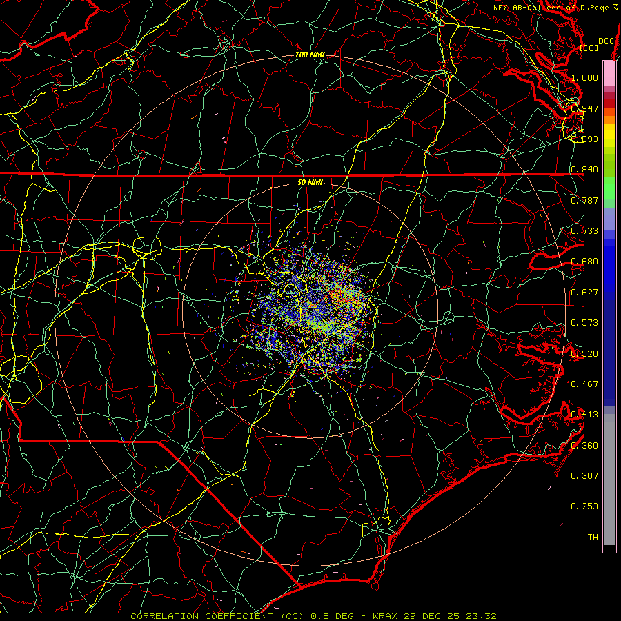The height and width of the screenshot is (621, 621).
Task: Click the 0.307 legend value
Action: (584, 476)
